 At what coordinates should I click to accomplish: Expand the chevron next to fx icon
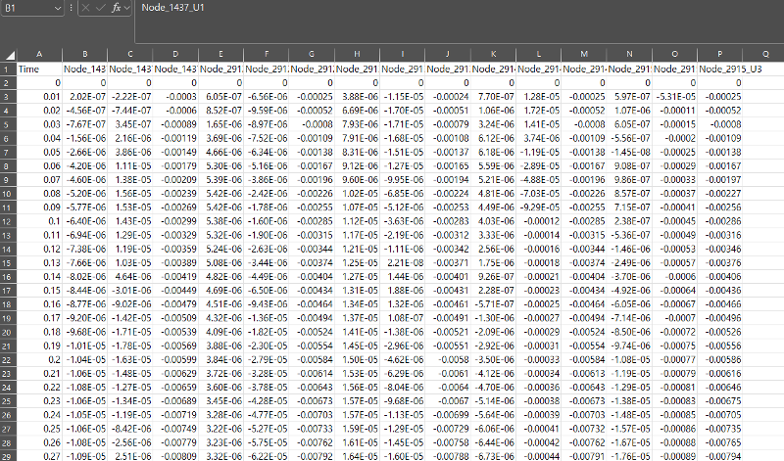(126, 8)
